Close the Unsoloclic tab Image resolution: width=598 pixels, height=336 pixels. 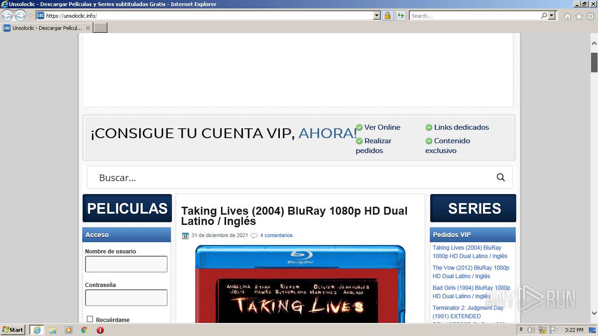click(x=87, y=28)
